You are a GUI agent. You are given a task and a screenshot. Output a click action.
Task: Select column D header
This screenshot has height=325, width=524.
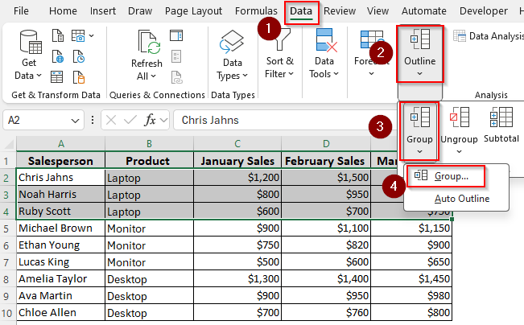(326, 144)
